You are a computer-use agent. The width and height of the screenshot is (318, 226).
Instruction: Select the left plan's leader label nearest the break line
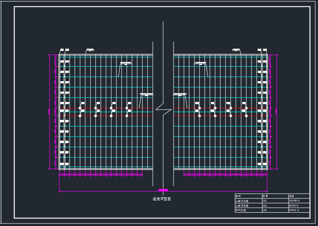(x=146, y=94)
